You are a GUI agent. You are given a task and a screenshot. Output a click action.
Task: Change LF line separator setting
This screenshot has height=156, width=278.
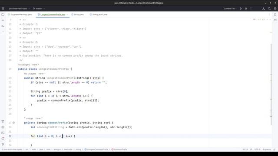point(251,149)
